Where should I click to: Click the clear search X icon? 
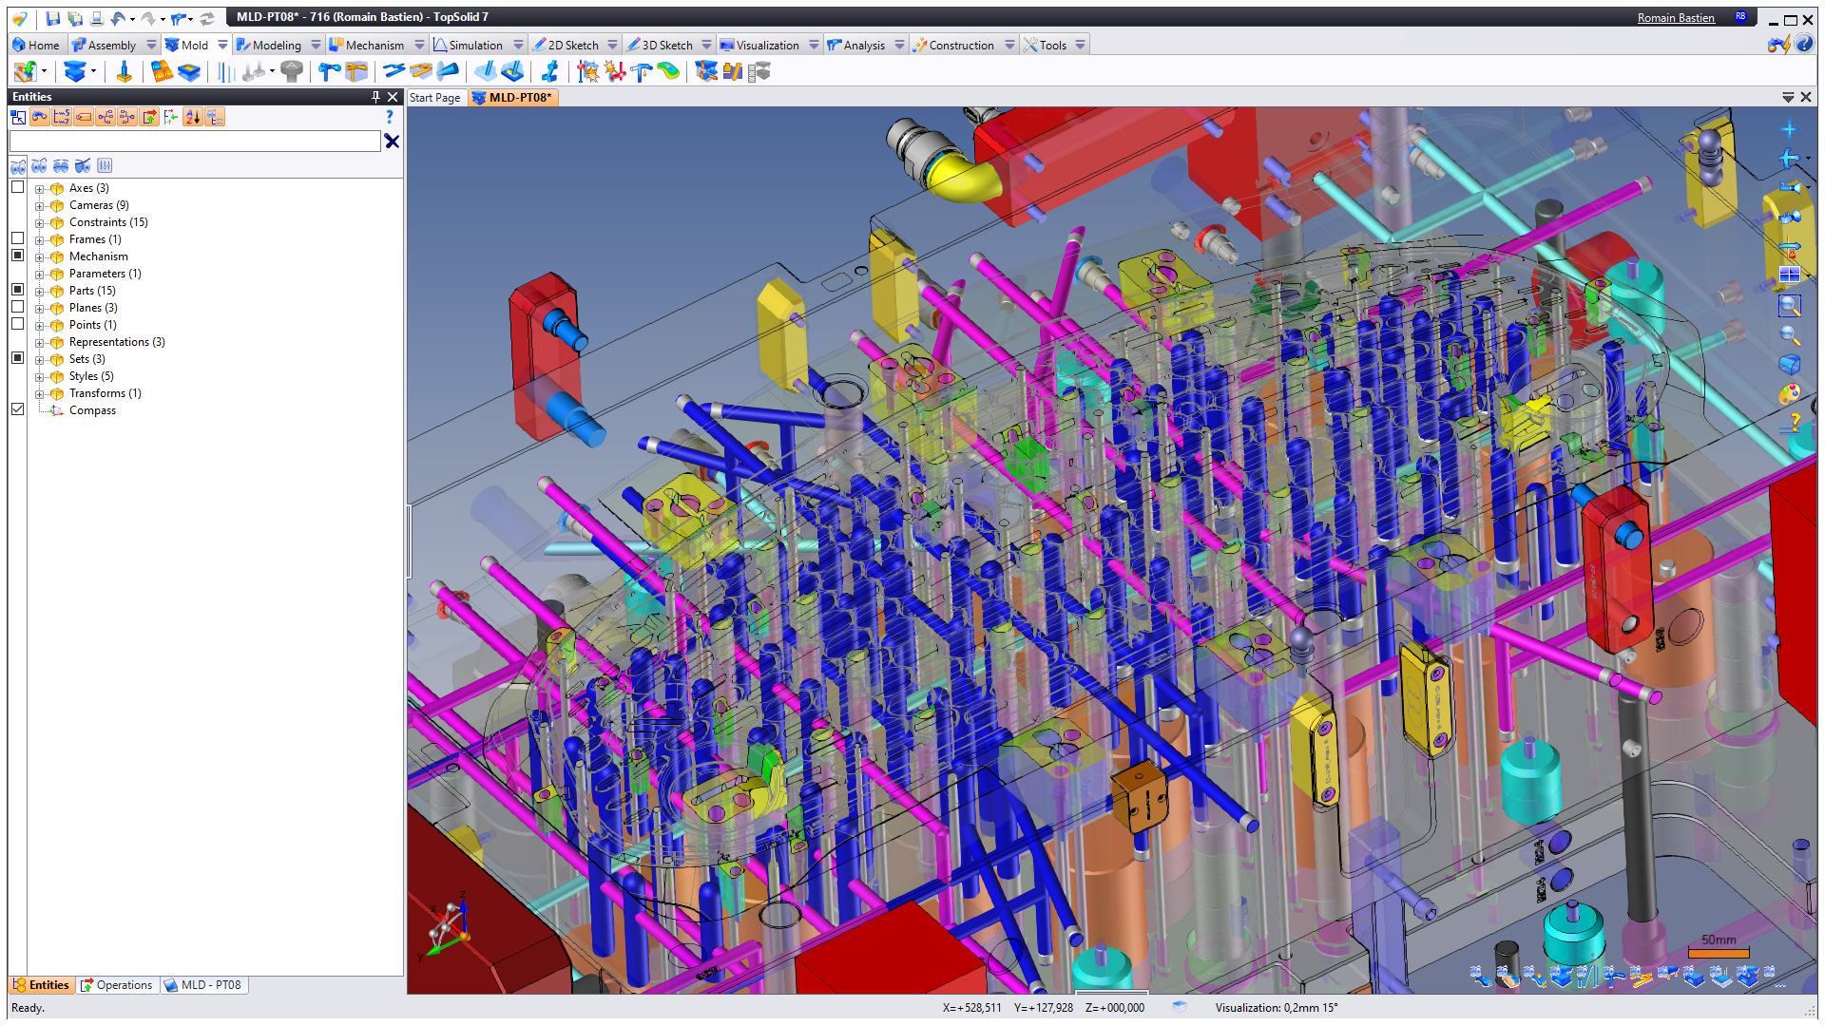point(391,142)
